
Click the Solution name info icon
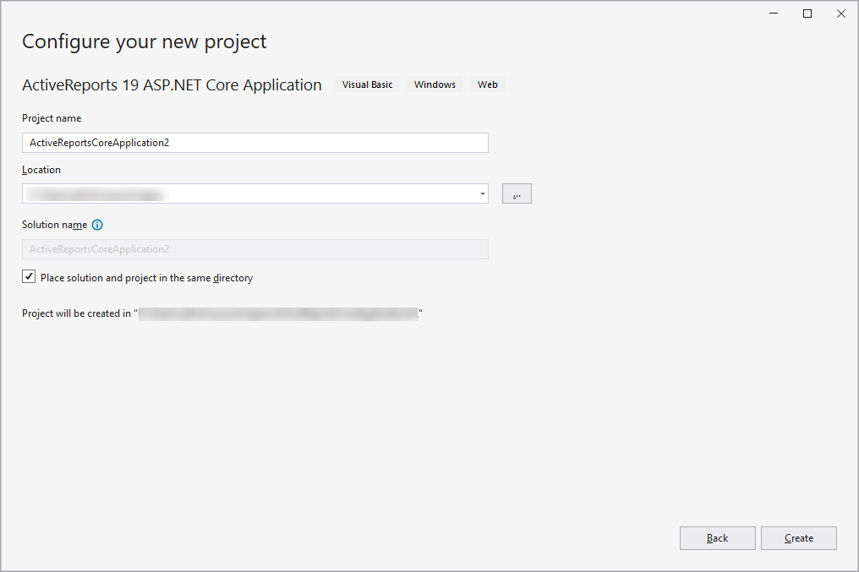click(x=97, y=225)
